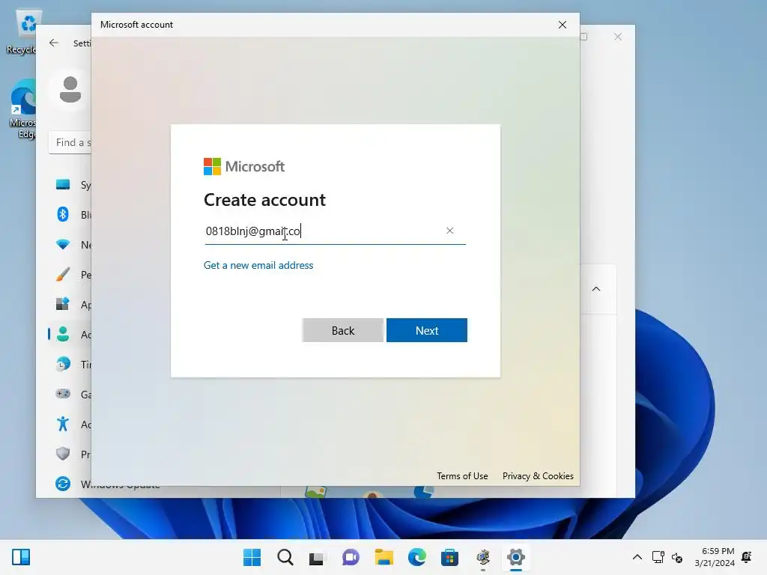Click the muted volume tray icon

tap(677, 557)
